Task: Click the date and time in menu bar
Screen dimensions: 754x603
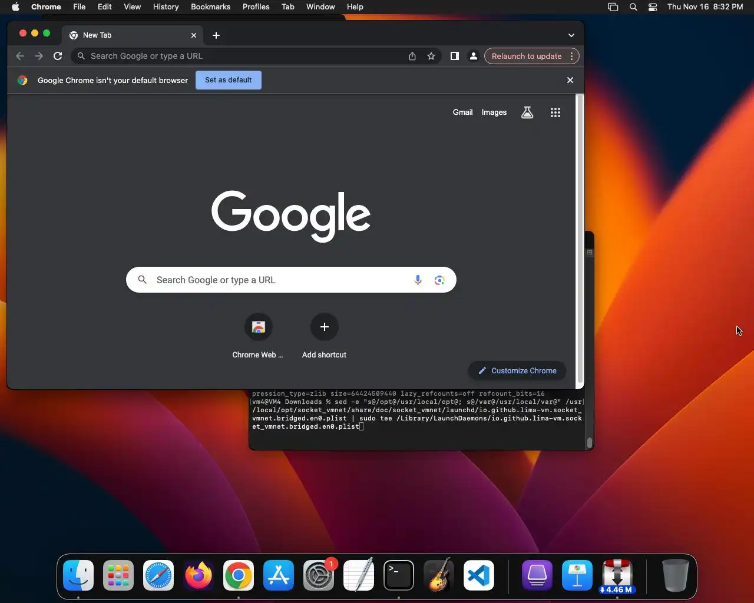Action: [705, 6]
